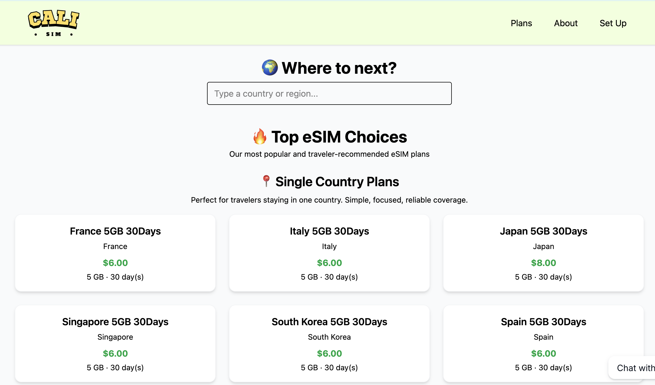Open the About page
This screenshot has height=385, width=655.
[x=565, y=23]
